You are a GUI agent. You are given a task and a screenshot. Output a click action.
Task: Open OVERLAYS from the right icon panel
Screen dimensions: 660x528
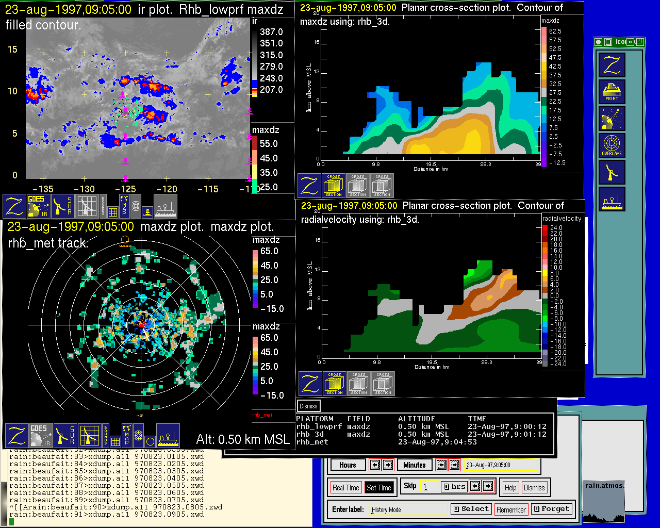612,145
